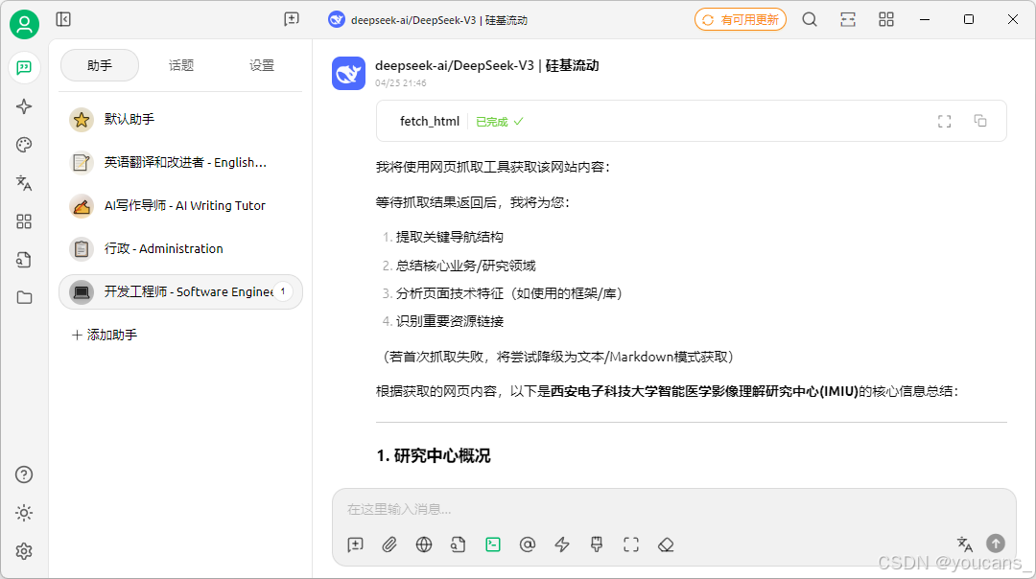Click the message model name heading
The image size is (1036, 579).
coord(487,65)
